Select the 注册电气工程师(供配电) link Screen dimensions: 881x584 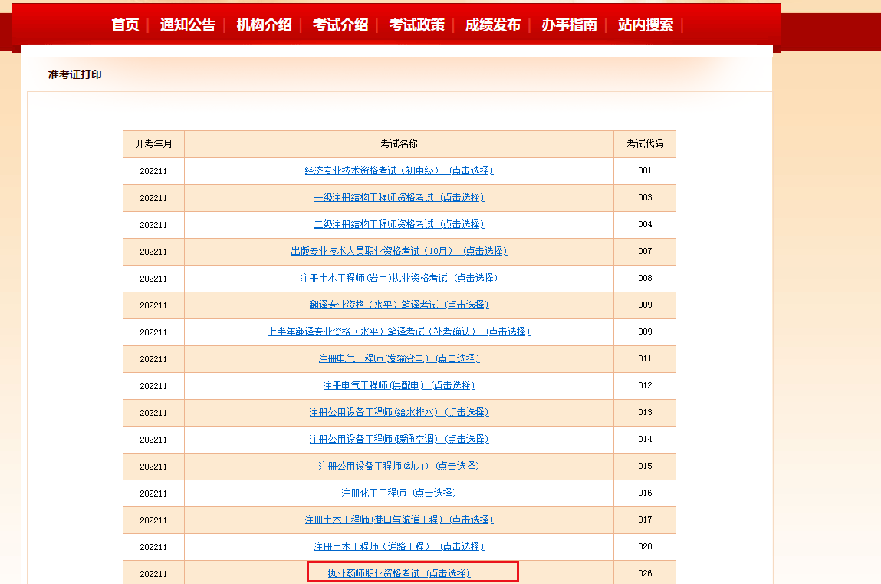coord(399,385)
